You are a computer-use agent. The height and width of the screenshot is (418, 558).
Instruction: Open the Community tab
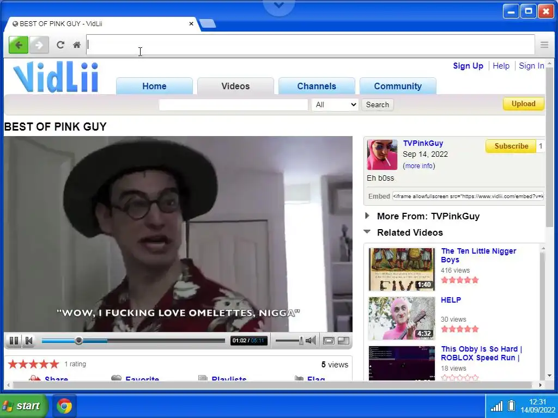[x=398, y=86]
